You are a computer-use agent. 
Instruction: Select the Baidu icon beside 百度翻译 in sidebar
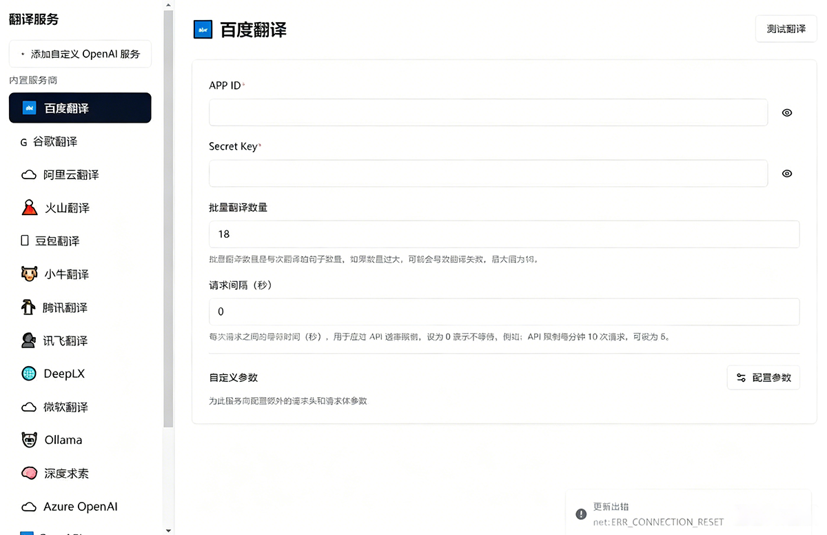pyautogui.click(x=29, y=108)
